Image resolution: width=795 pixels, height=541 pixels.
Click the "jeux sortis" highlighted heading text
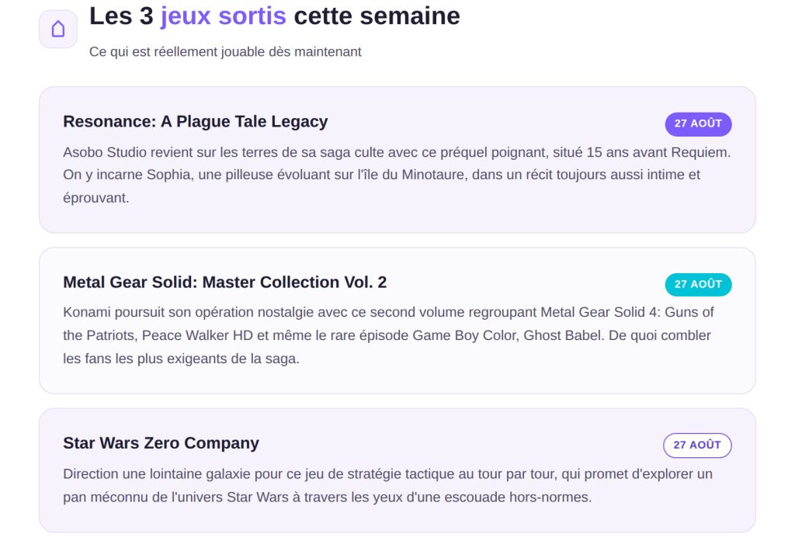click(223, 16)
